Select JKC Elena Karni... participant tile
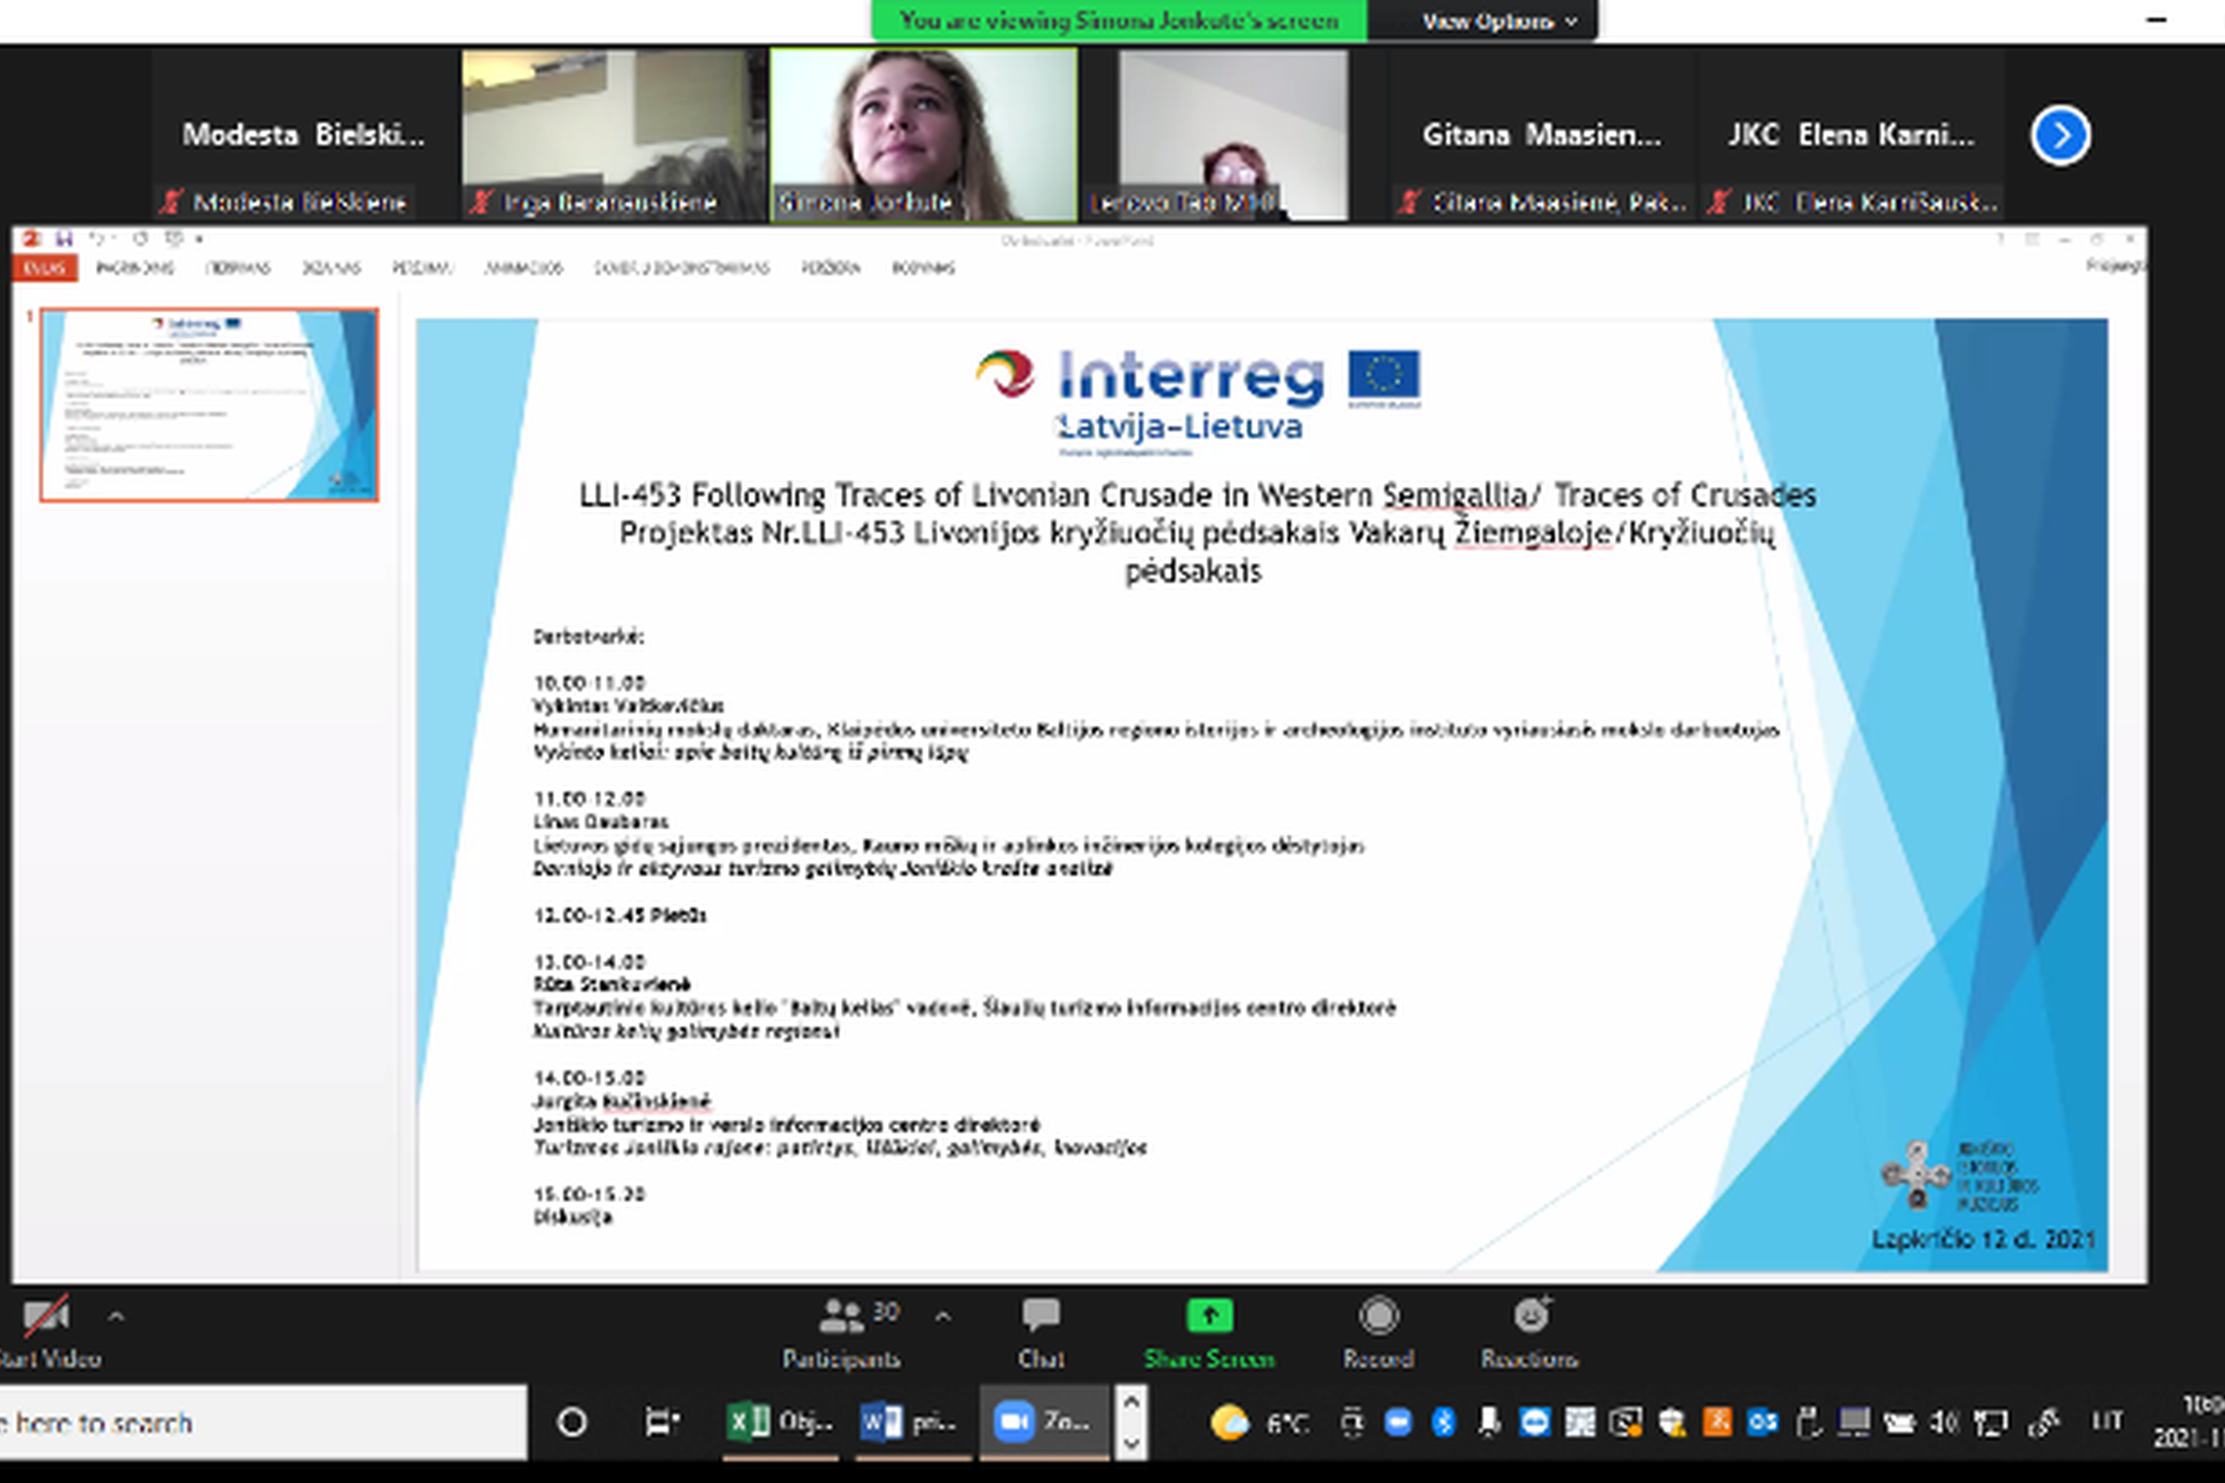2225x1483 pixels. [x=1852, y=136]
